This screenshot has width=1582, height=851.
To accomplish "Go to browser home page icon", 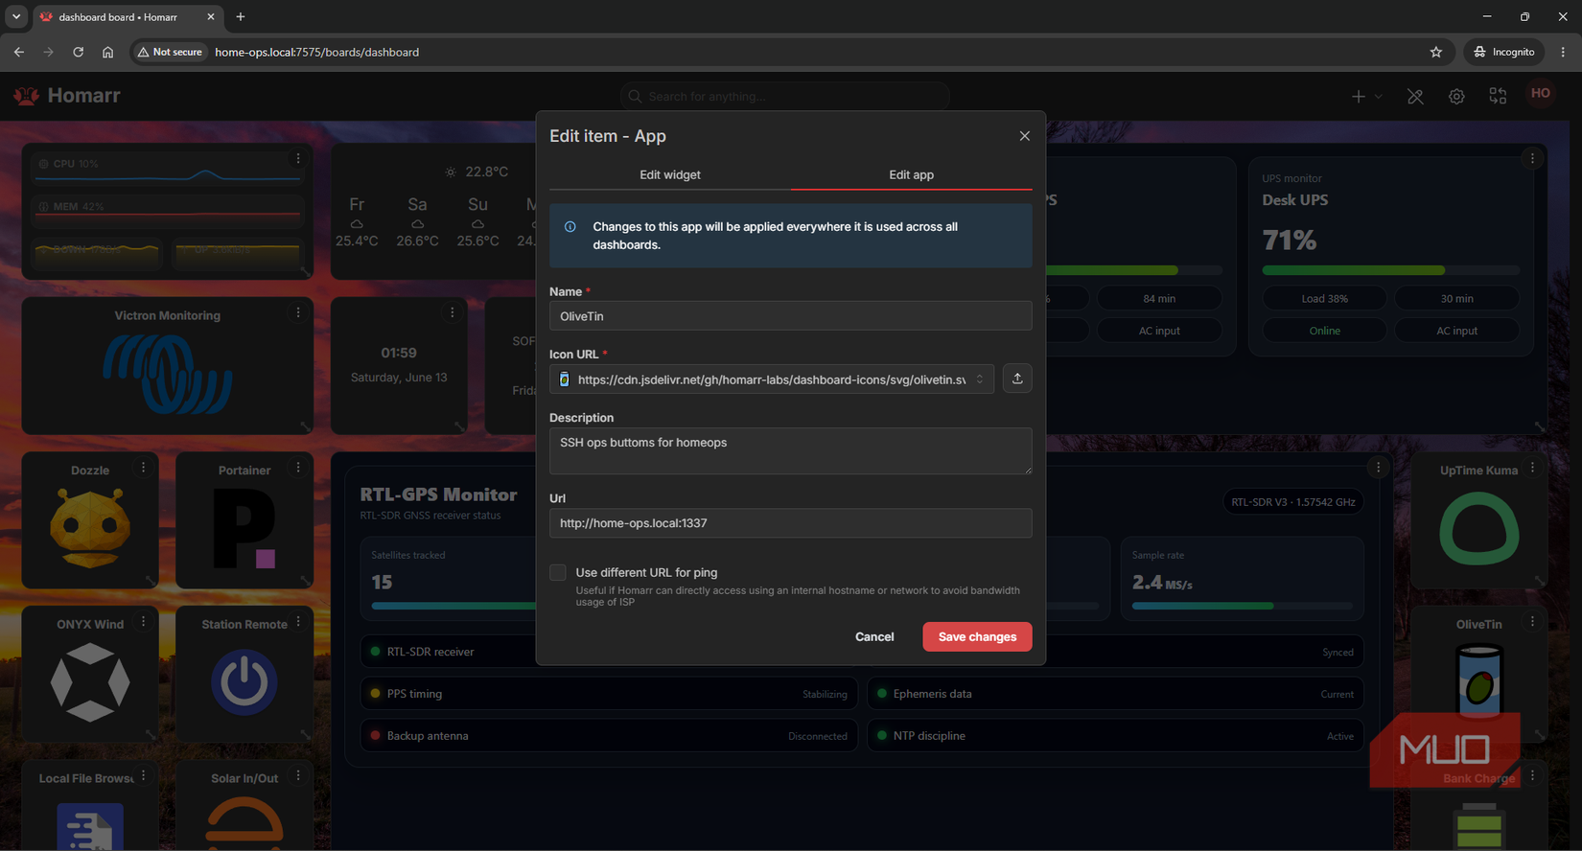I will pos(107,52).
